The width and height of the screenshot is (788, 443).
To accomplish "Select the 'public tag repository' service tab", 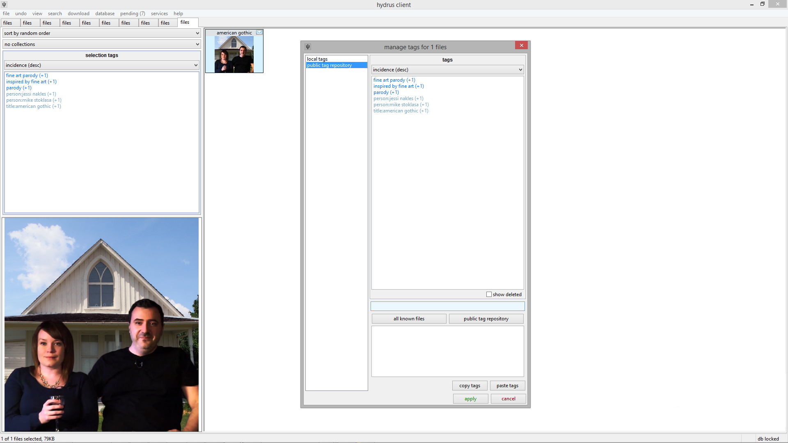I will (x=336, y=65).
